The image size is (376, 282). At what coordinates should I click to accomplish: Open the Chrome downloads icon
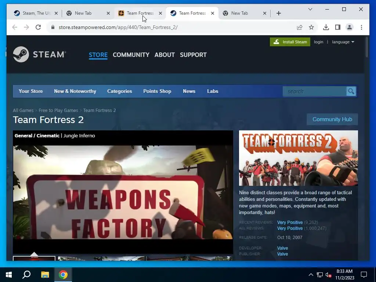[x=326, y=27]
